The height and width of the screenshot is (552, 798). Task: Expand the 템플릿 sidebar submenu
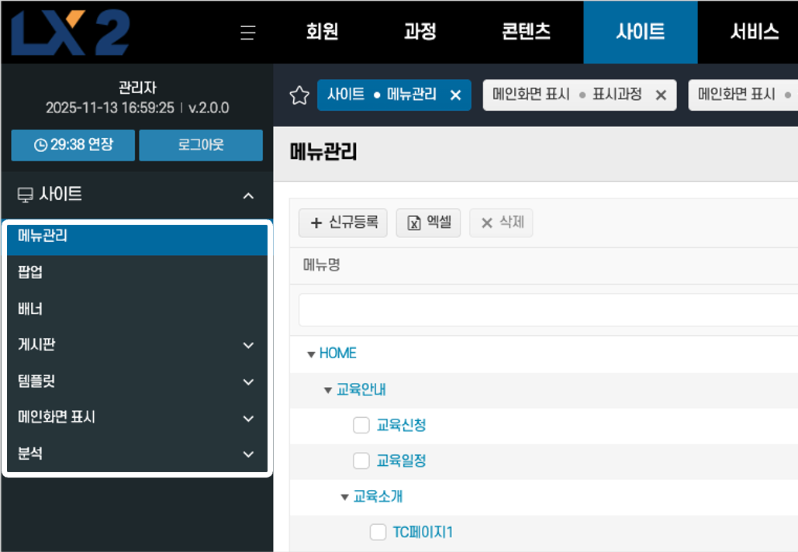pos(248,381)
